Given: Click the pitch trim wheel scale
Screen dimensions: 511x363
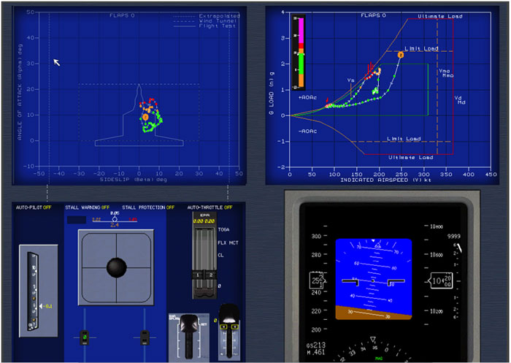Looking at the screenshot, I should point(34,291).
